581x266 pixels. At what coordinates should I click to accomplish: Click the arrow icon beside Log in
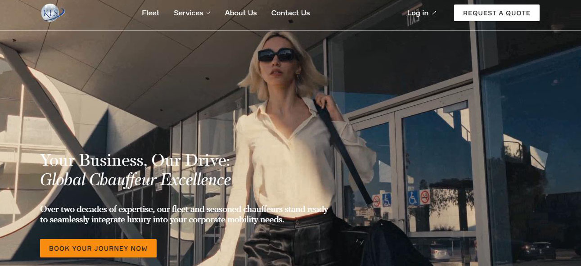point(434,13)
